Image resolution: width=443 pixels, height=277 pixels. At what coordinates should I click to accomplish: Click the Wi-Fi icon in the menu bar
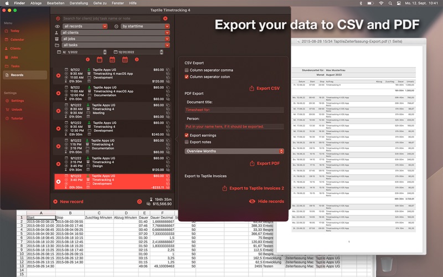point(381,3)
